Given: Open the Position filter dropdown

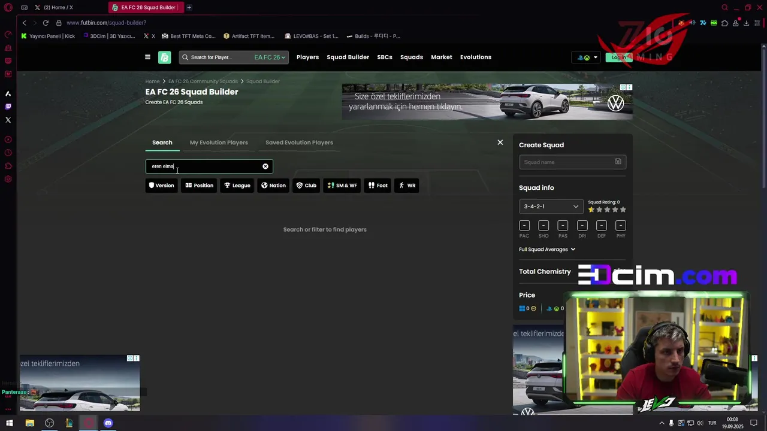Looking at the screenshot, I should [199, 186].
